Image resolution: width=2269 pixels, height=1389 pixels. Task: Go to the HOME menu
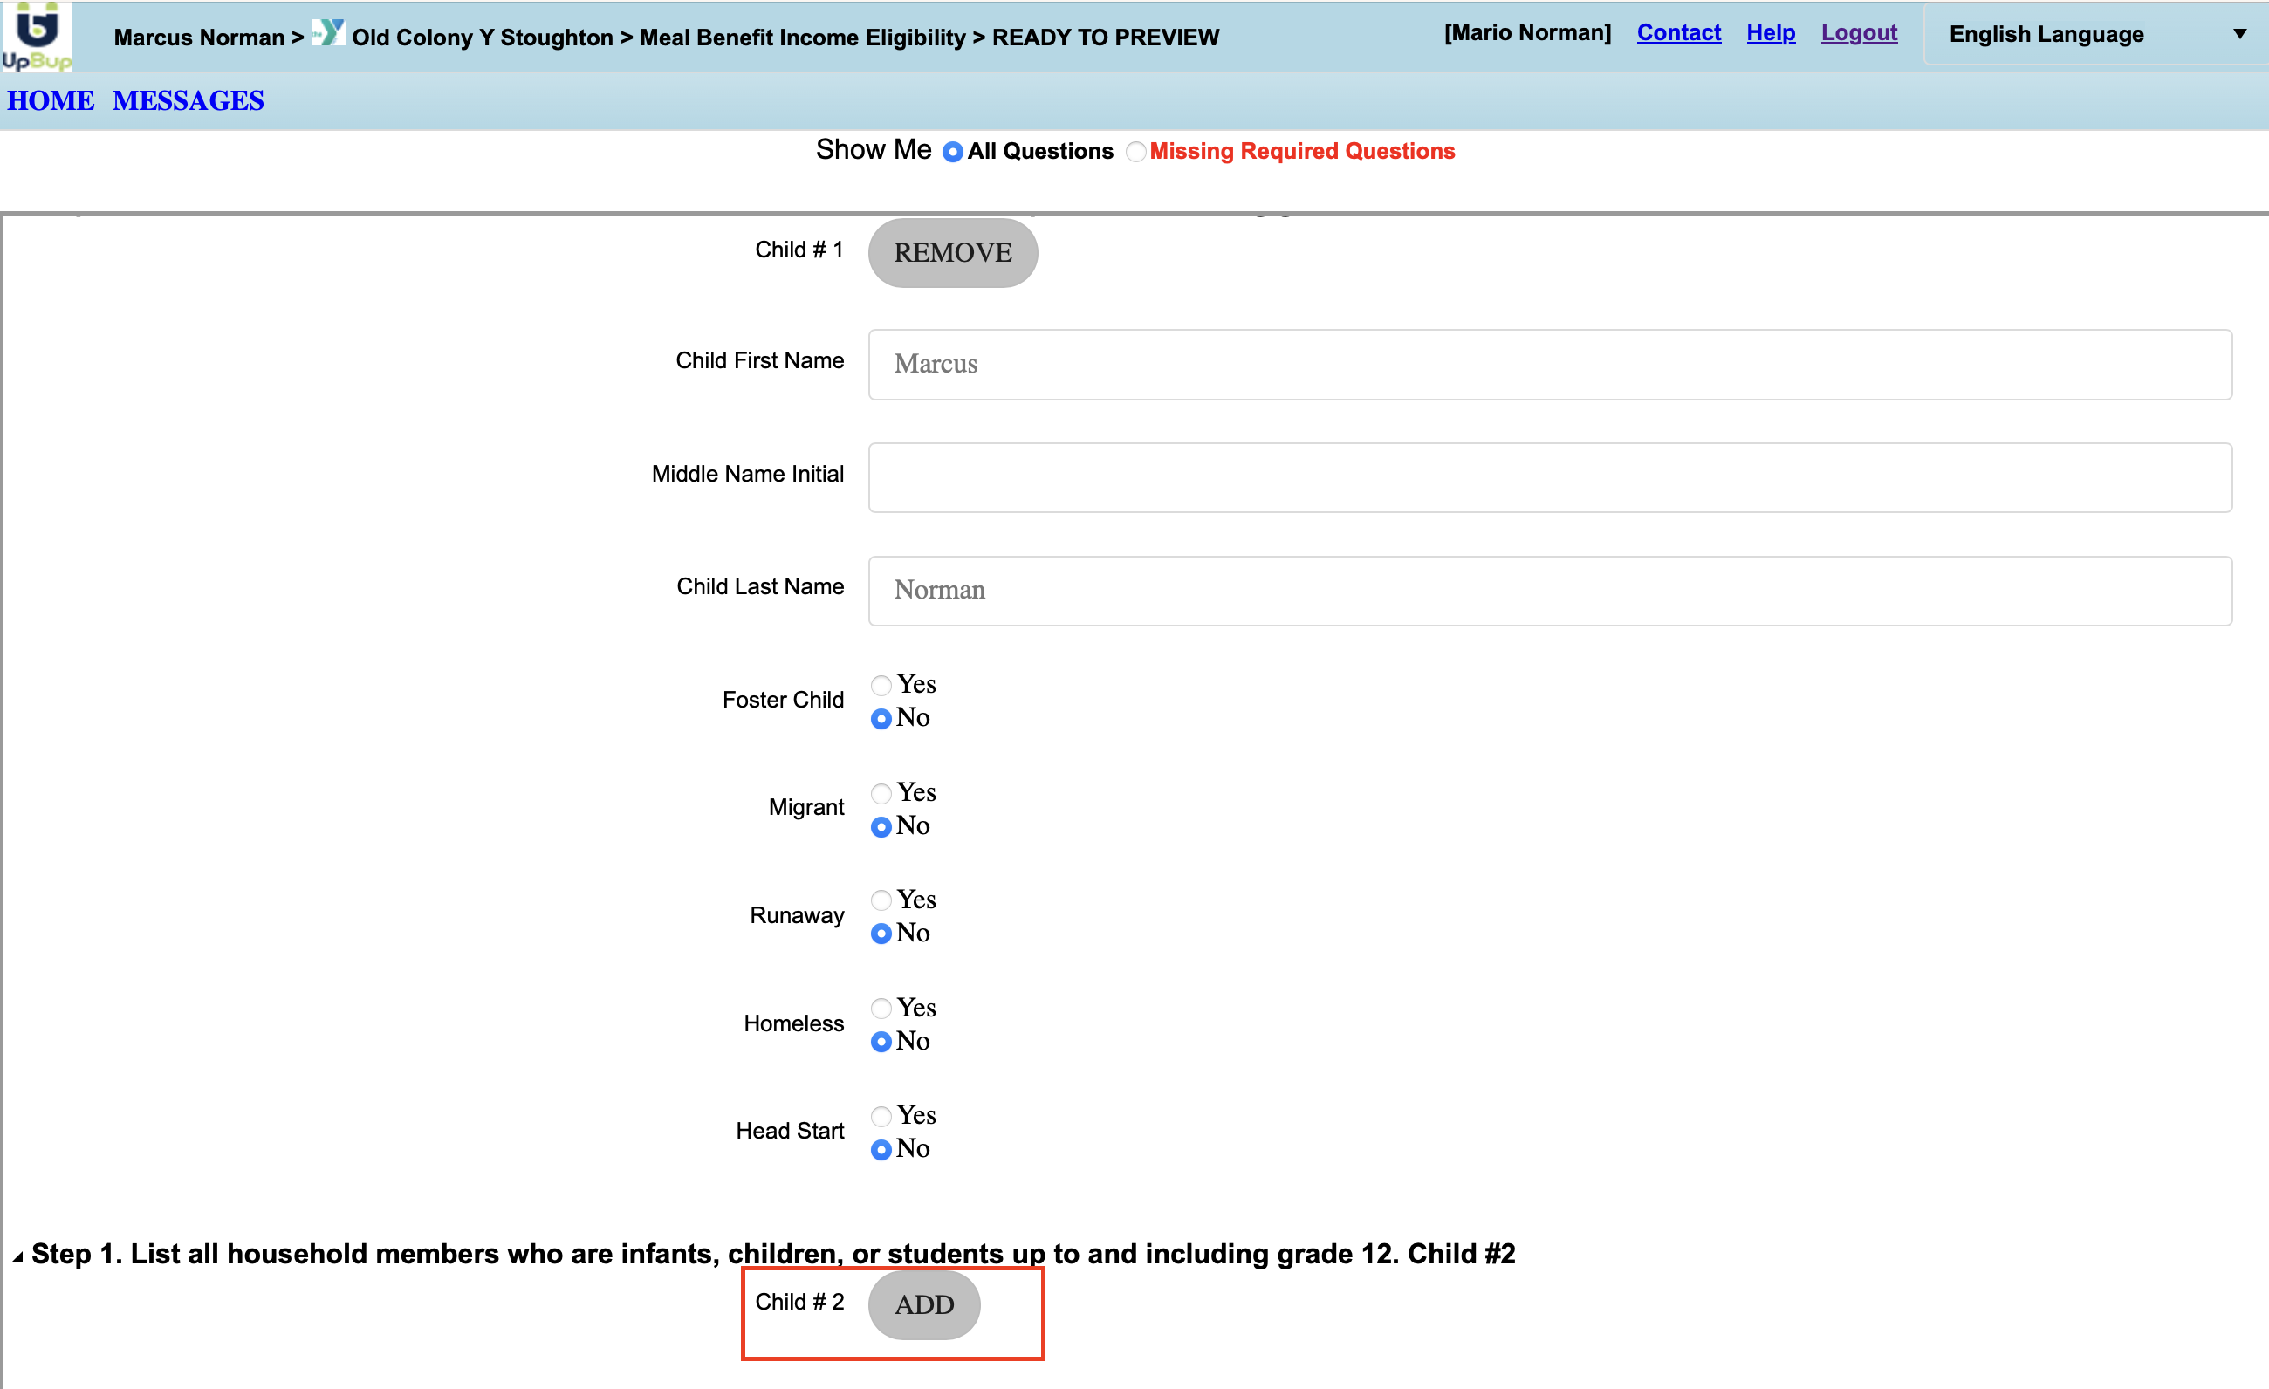tap(51, 100)
